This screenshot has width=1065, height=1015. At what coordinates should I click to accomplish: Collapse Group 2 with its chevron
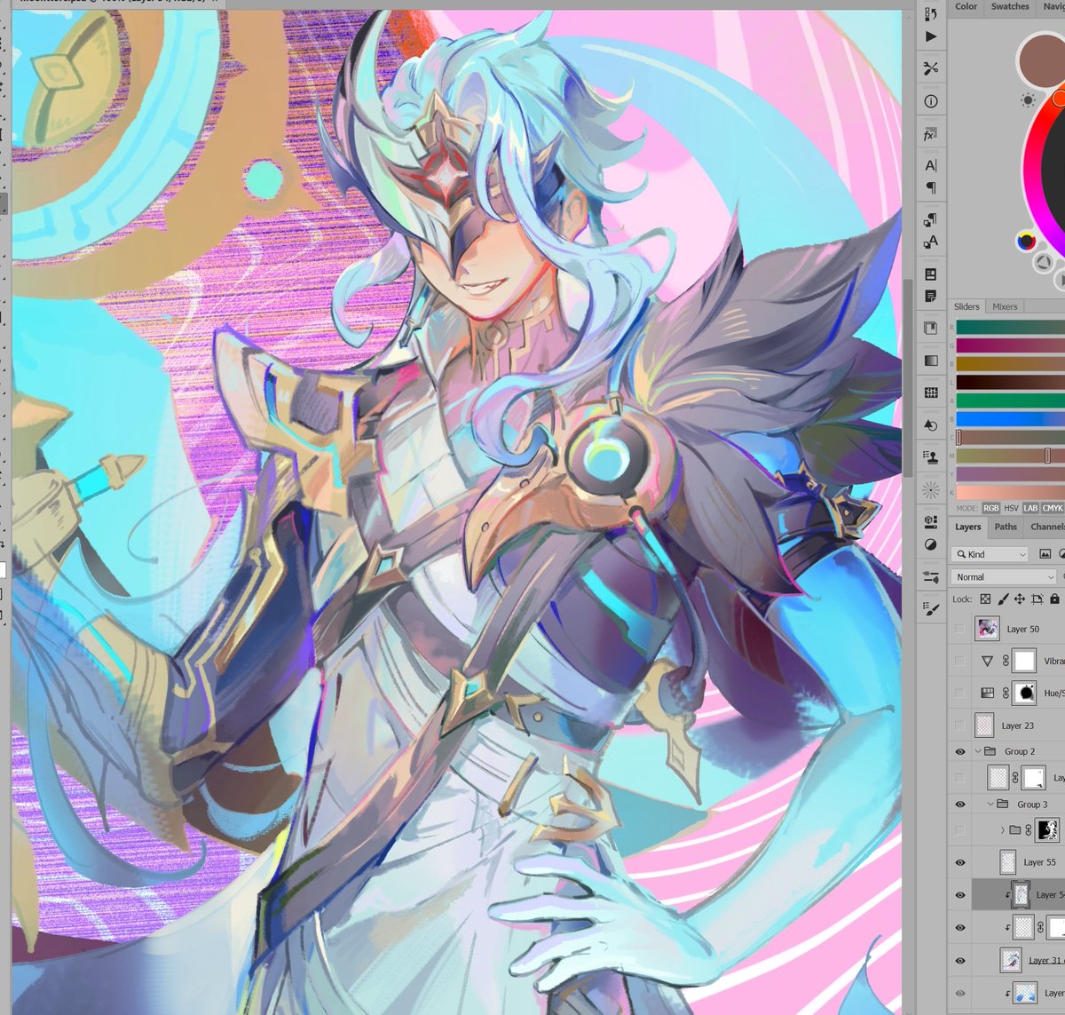tap(979, 751)
